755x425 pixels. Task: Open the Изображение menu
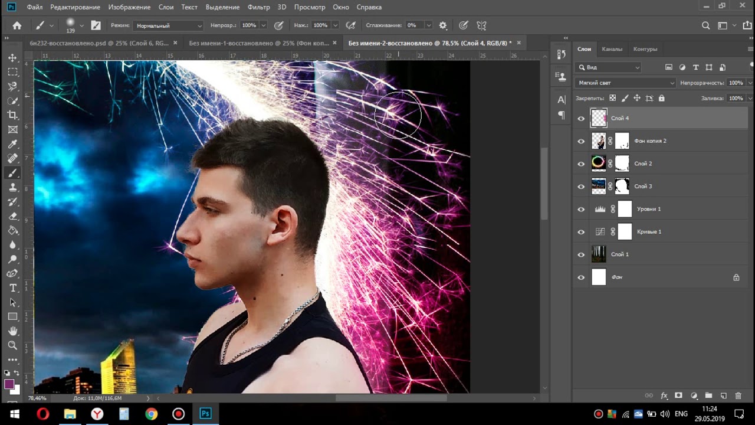[x=129, y=7]
